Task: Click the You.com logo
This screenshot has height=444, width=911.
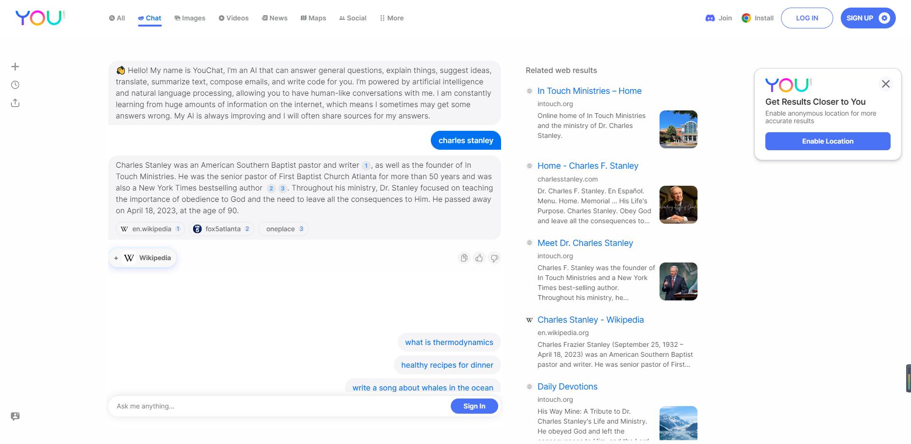Action: (40, 18)
